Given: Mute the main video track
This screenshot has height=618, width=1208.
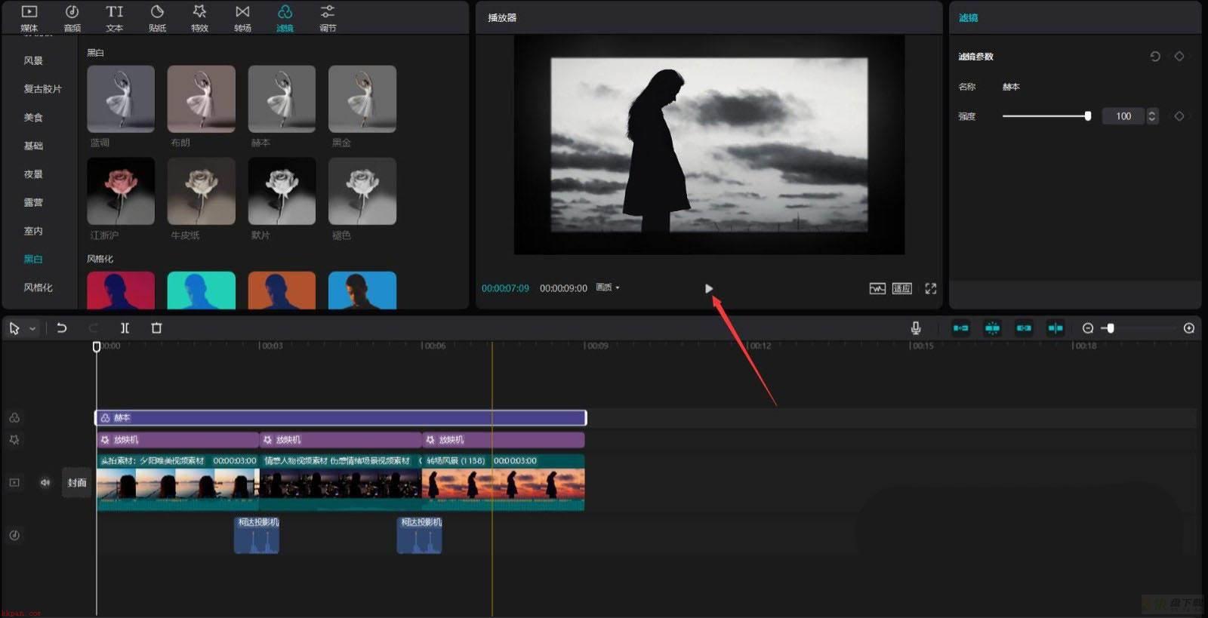Looking at the screenshot, I should pyautogui.click(x=45, y=482).
